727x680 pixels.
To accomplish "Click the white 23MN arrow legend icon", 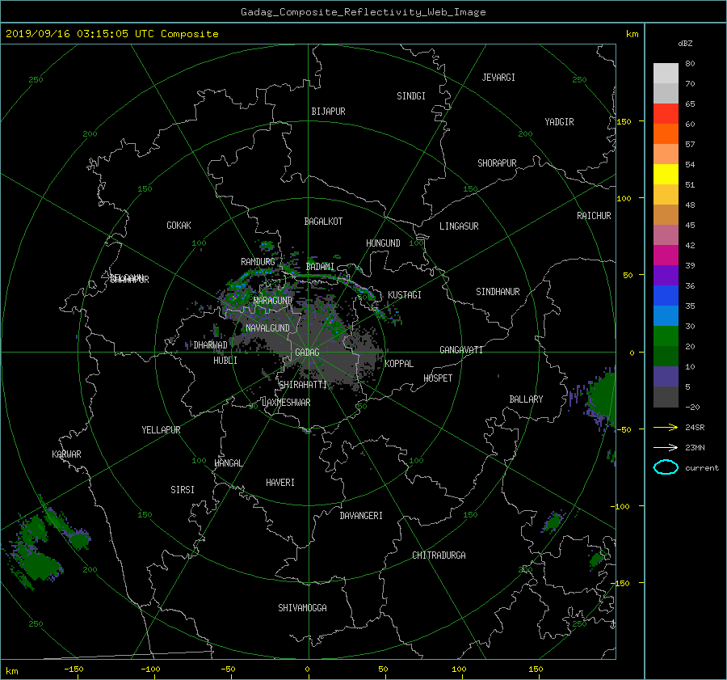I will point(666,447).
